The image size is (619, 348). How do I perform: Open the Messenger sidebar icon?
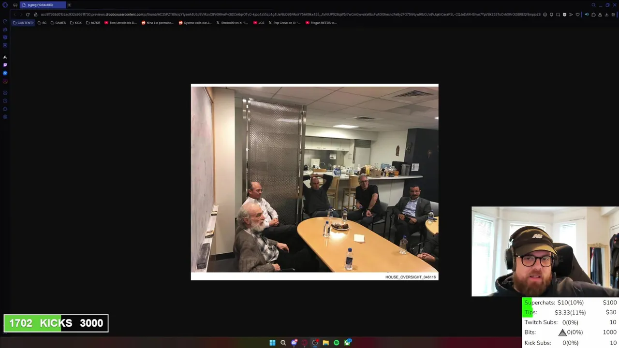[5, 73]
